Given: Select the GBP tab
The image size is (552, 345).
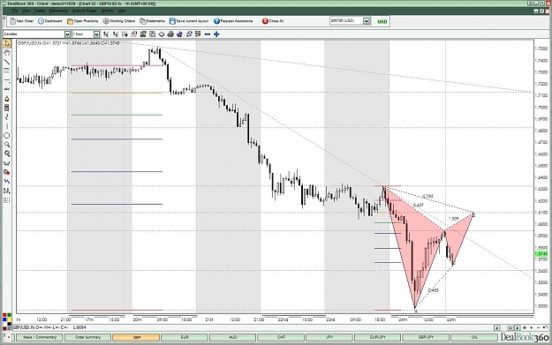Looking at the screenshot, I should point(137,337).
